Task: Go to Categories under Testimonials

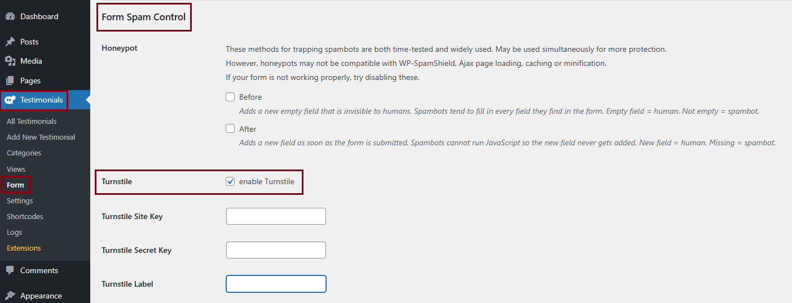Action: (x=24, y=153)
